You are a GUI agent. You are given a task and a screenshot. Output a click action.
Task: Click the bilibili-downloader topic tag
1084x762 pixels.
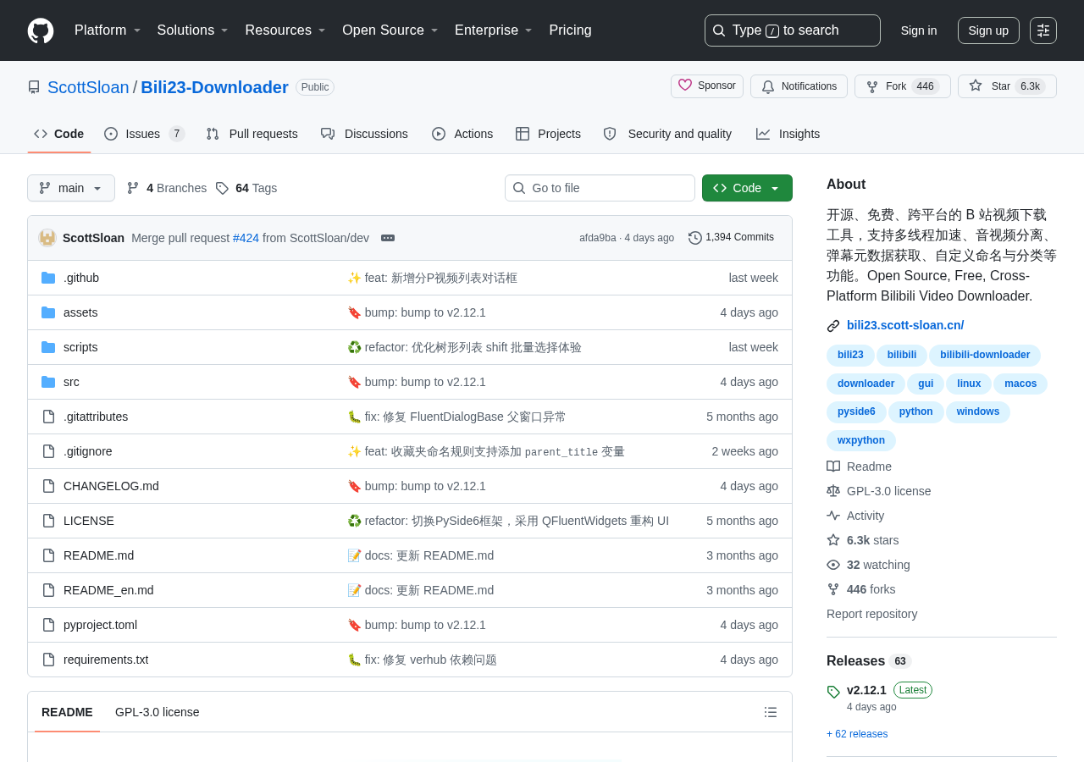coord(985,356)
